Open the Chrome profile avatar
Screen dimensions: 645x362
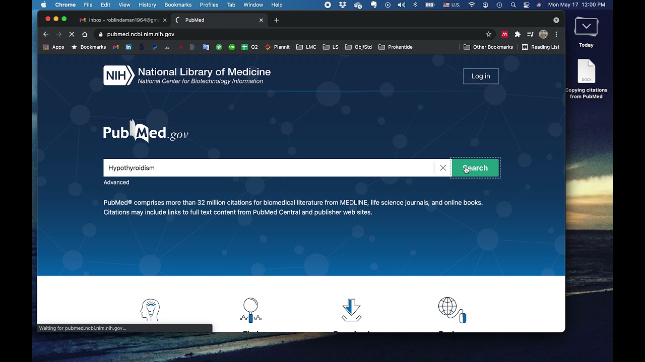click(x=543, y=34)
